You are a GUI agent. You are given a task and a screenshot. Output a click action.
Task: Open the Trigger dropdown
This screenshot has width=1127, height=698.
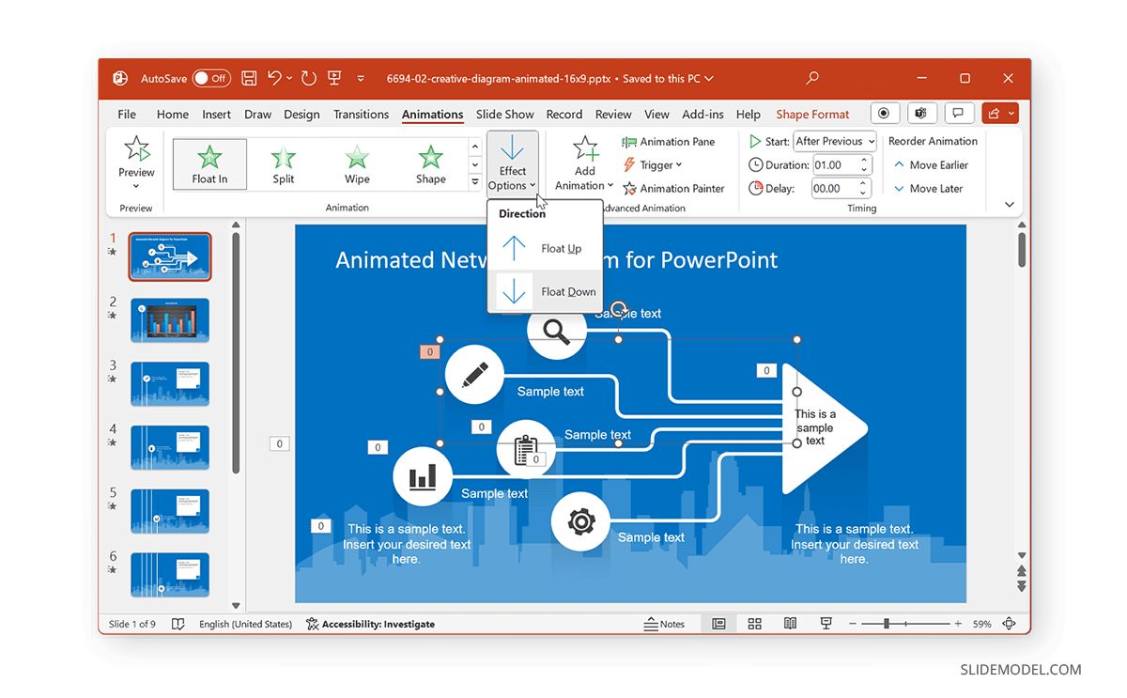[x=653, y=165]
